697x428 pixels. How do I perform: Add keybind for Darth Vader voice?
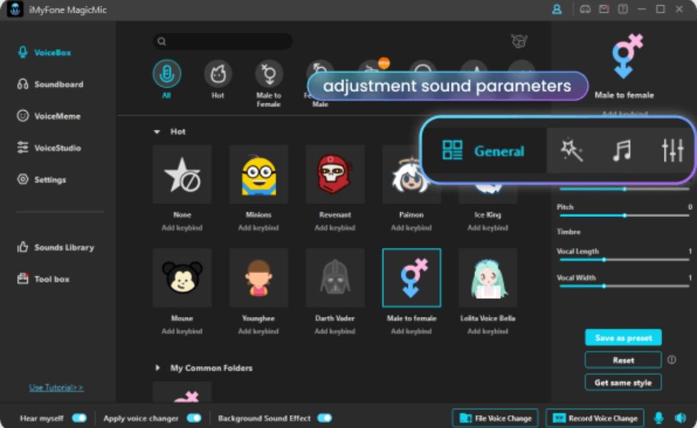335,331
